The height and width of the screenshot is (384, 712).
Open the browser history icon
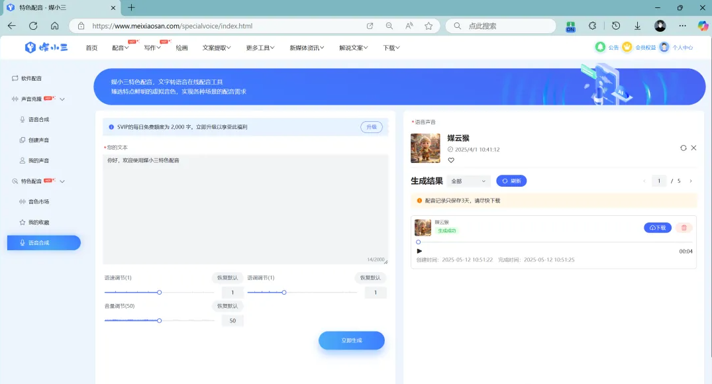click(x=616, y=26)
